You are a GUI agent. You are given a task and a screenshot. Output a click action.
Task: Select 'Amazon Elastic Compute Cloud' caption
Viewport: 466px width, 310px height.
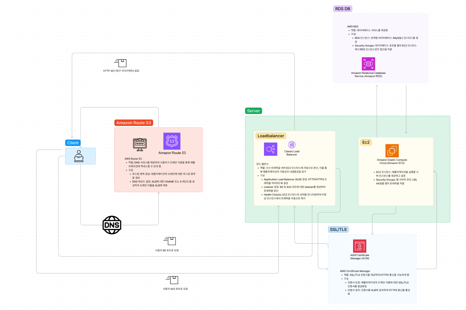coord(392,161)
